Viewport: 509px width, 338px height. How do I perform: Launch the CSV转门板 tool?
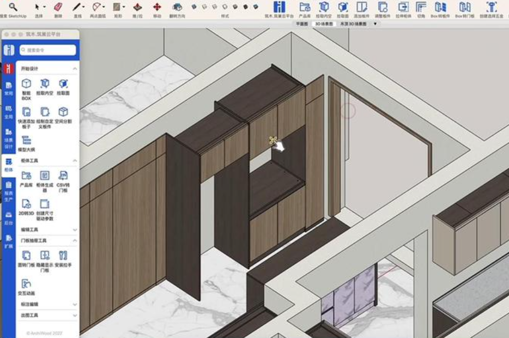(x=63, y=175)
